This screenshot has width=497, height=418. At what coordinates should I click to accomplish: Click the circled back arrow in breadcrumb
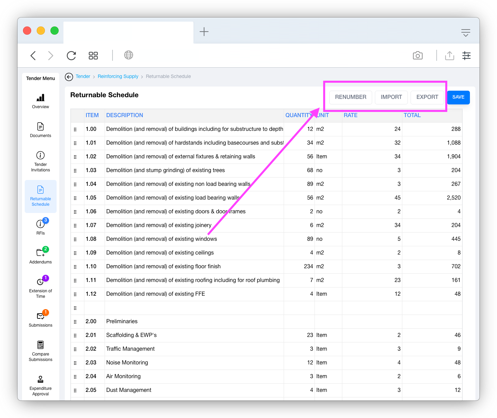pos(69,77)
